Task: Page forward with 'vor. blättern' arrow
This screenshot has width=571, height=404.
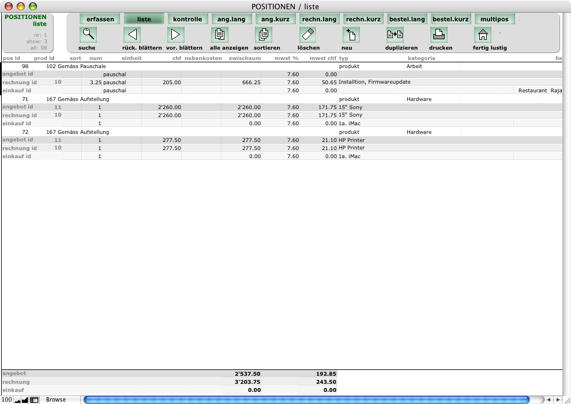Action: [x=175, y=35]
